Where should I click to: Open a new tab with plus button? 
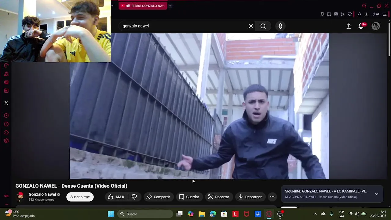click(x=170, y=6)
